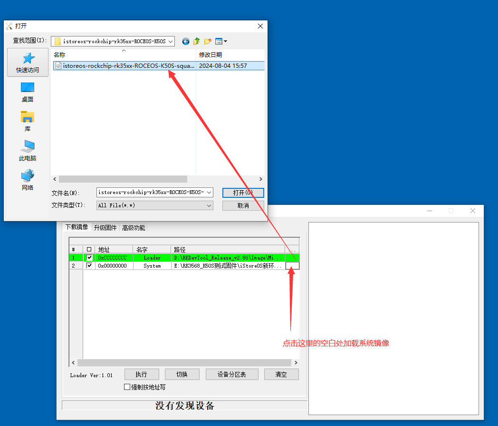Select Quick Access (快速访问) in sidebar
Viewport: 498px width, 426px height.
click(28, 62)
